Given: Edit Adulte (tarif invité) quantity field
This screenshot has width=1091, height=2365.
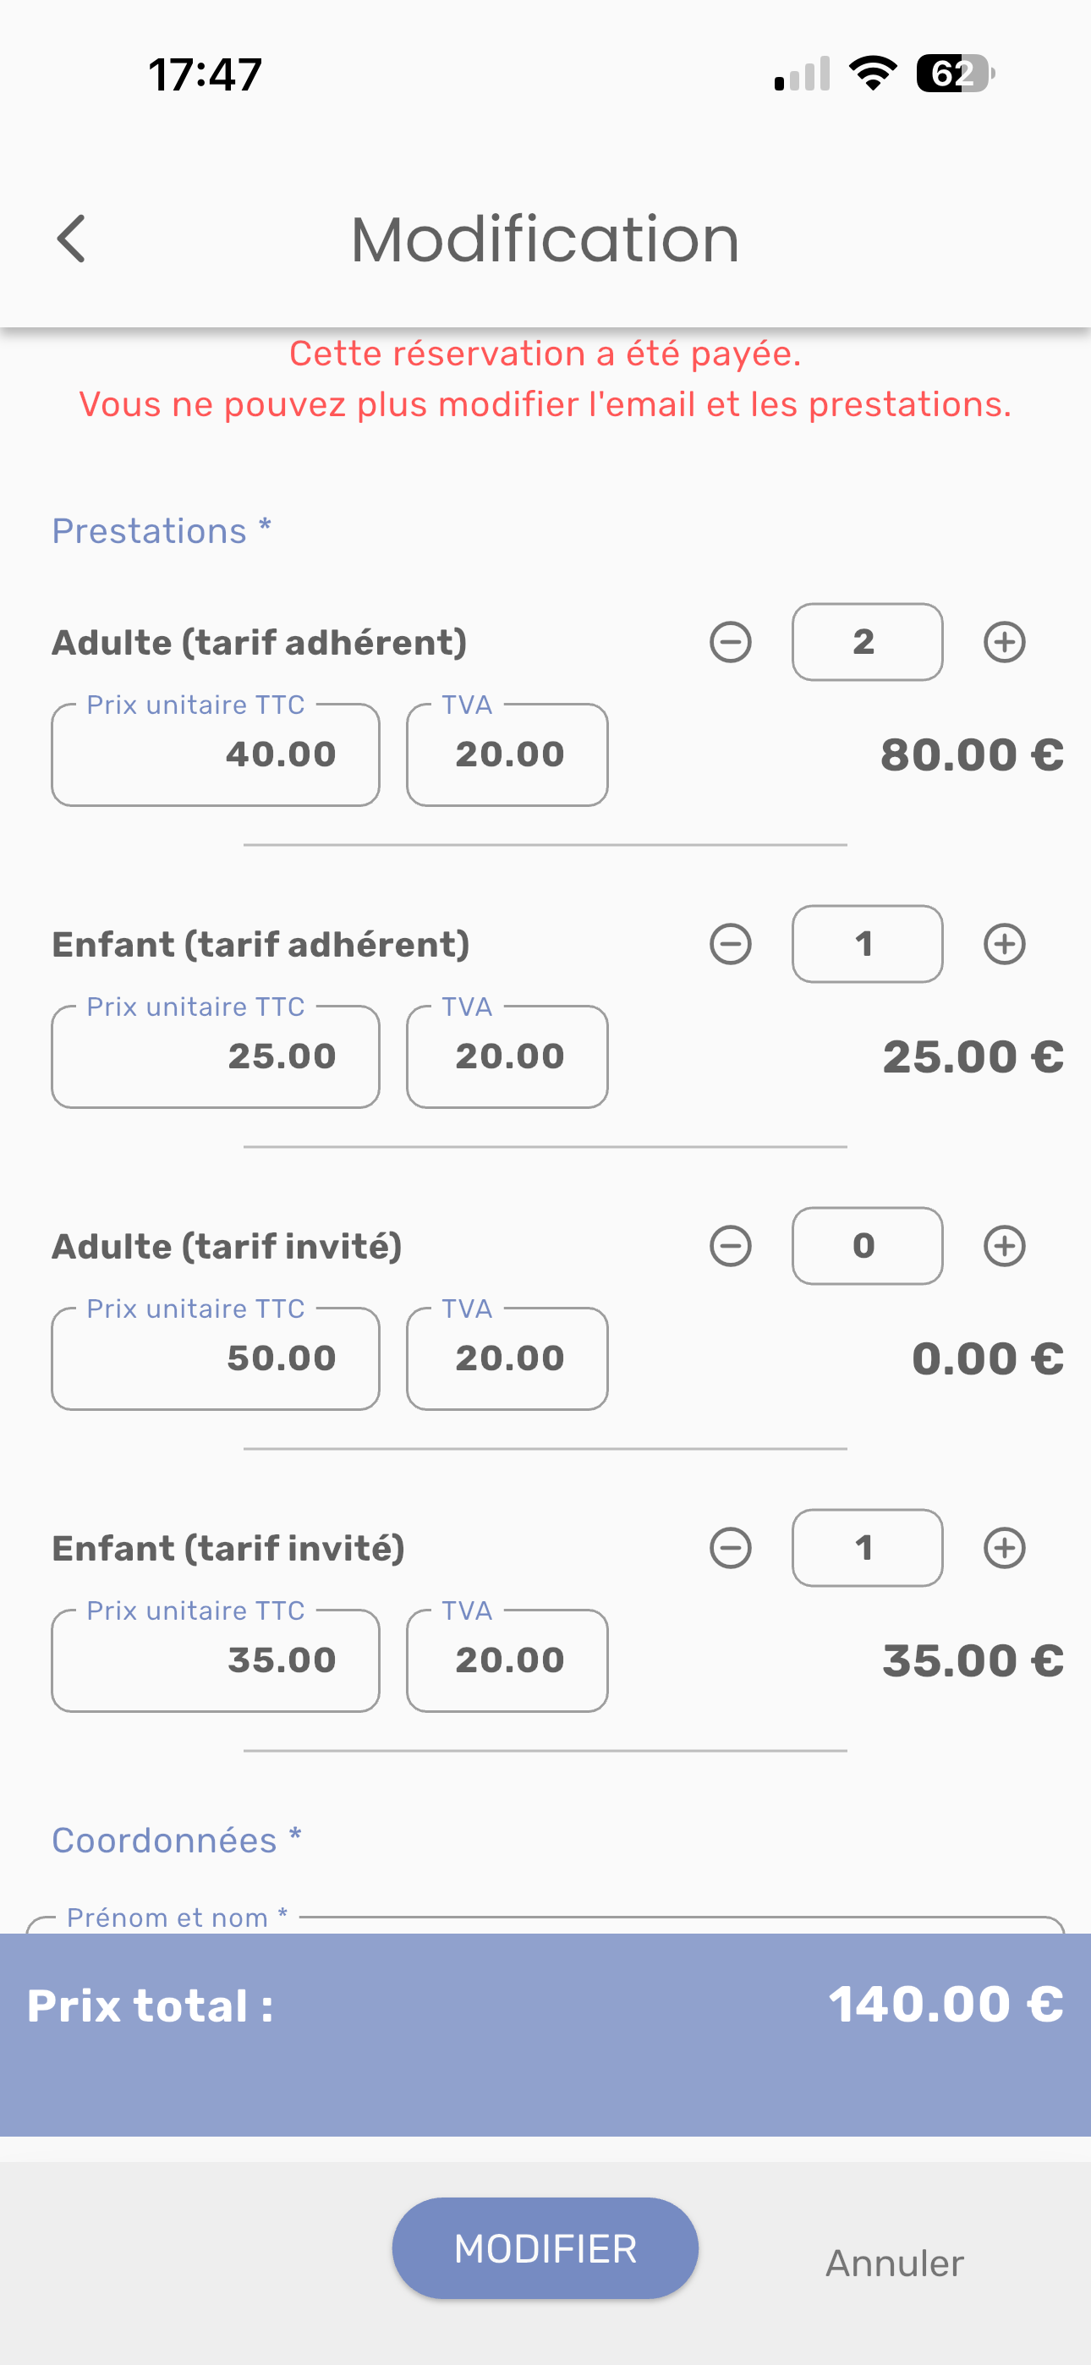Looking at the screenshot, I should tap(866, 1246).
